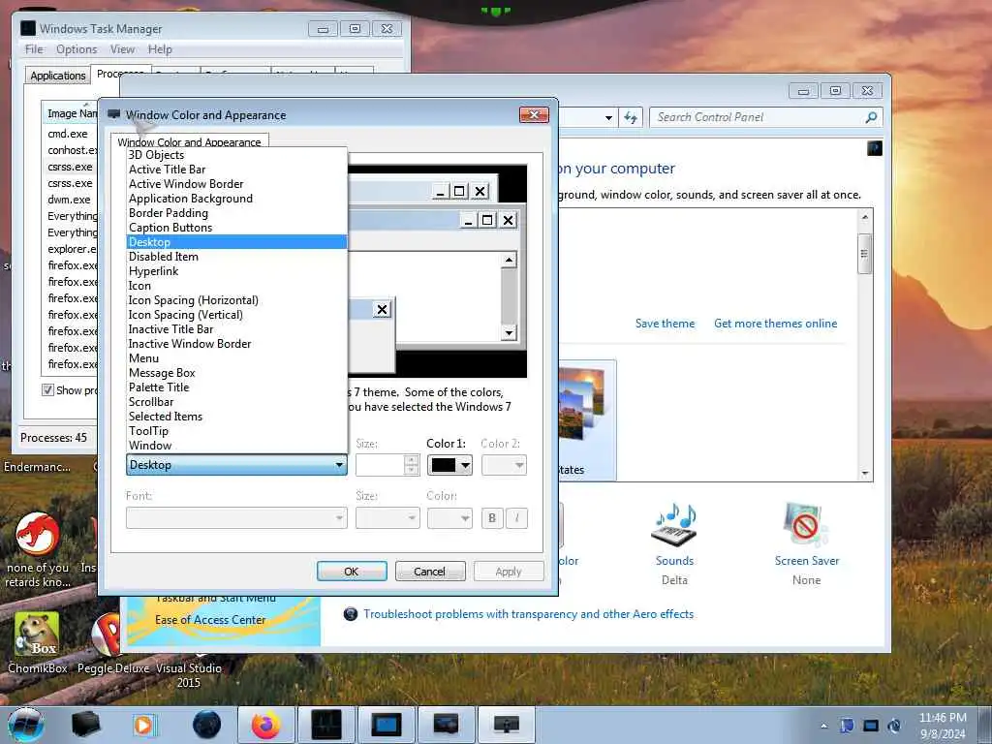Select Palette Title from list
The image size is (992, 744).
point(237,387)
